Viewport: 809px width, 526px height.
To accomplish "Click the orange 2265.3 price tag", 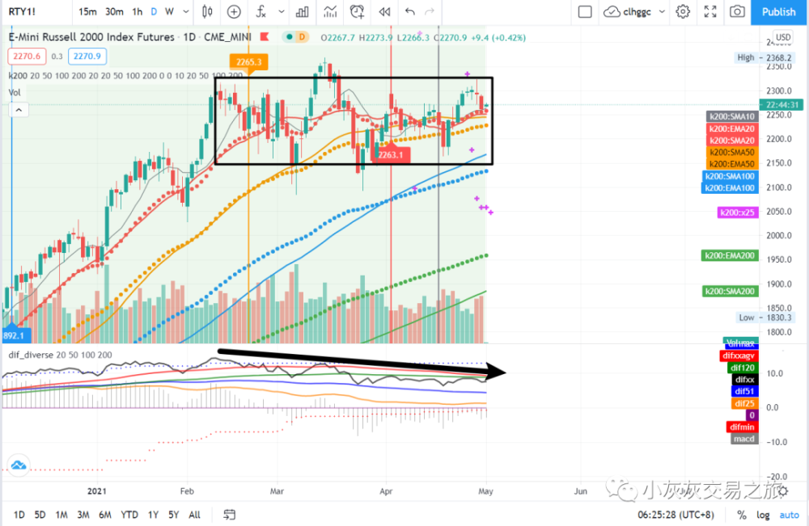I will tap(248, 62).
